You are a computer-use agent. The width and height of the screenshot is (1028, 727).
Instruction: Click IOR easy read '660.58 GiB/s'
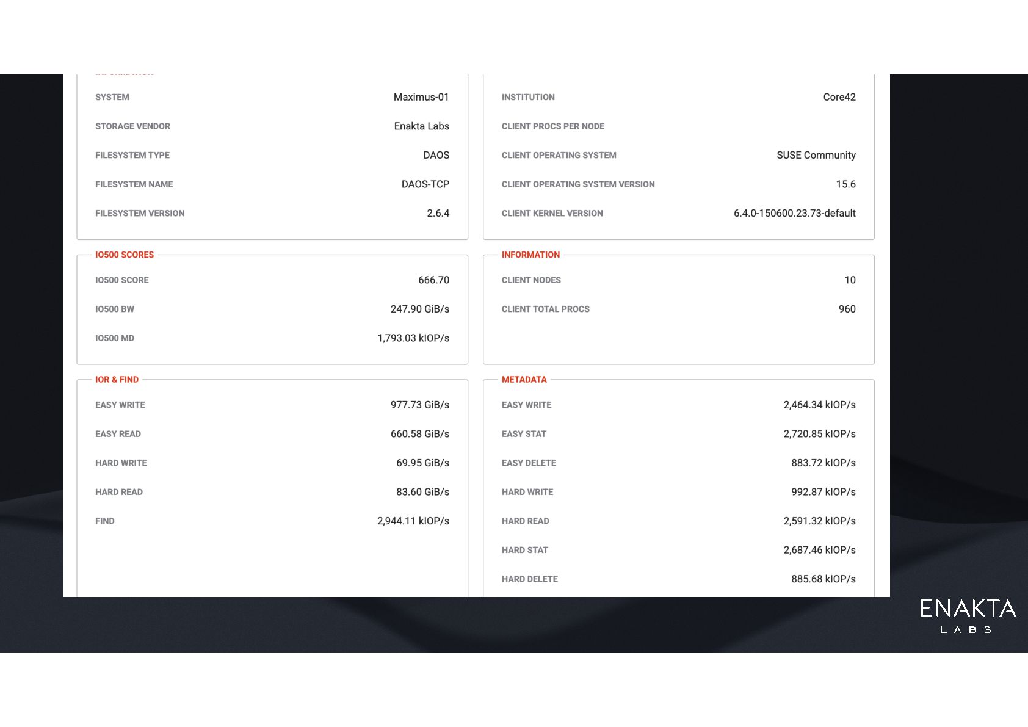[x=420, y=434]
